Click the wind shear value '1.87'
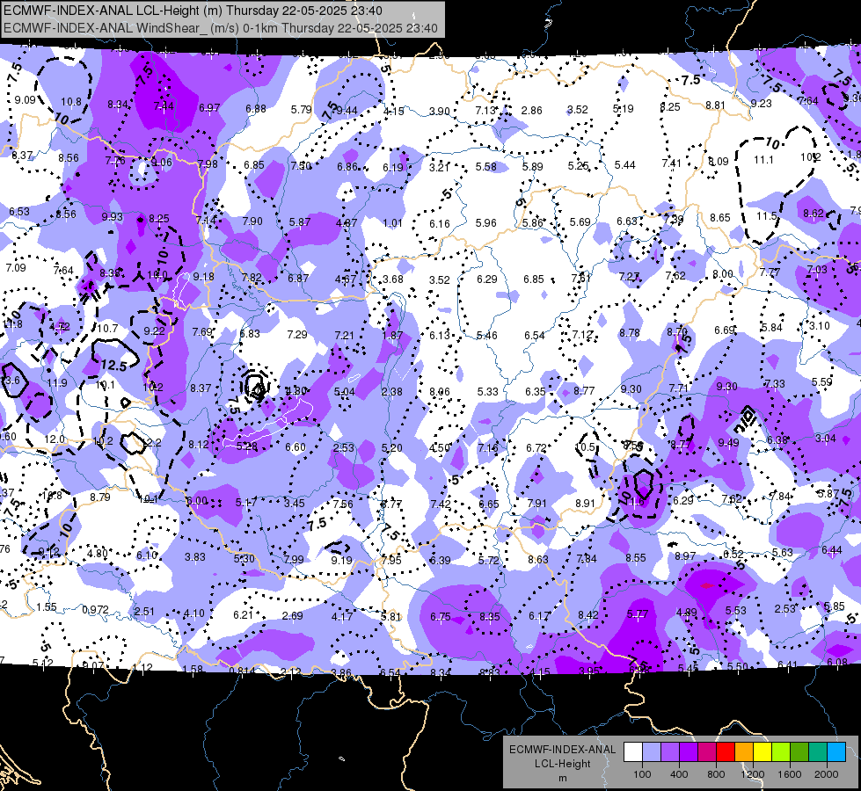Screen dimensions: 861x791 (x=392, y=336)
